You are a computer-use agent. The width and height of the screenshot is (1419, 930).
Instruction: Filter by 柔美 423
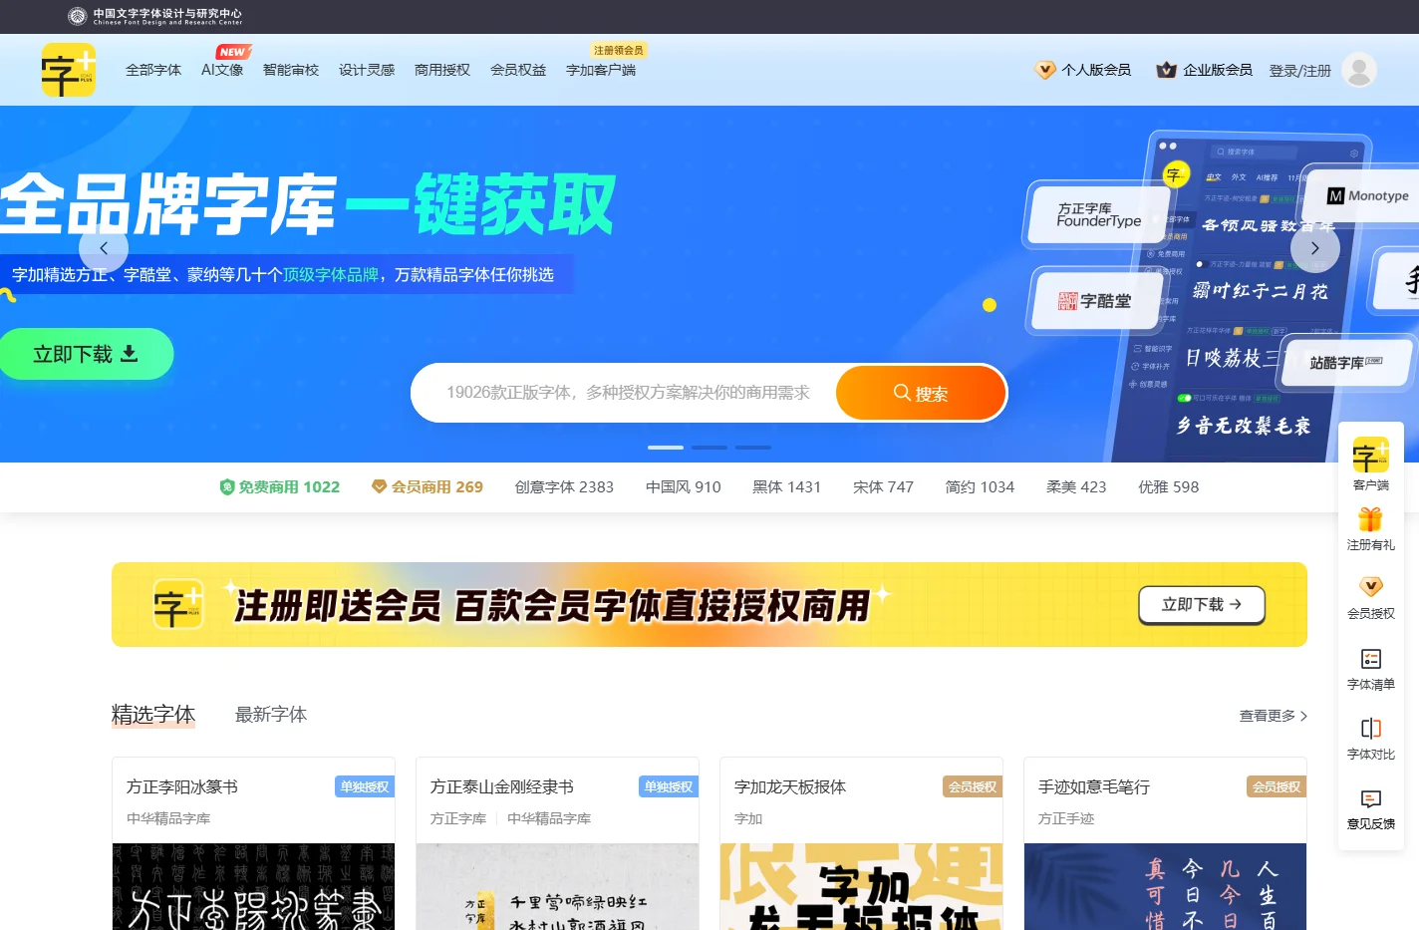(x=1076, y=487)
